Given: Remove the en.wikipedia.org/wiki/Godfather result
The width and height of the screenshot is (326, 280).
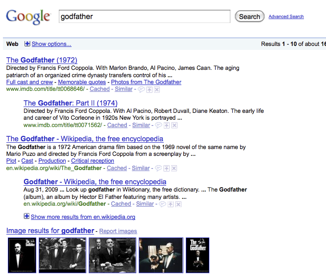Looking at the screenshot, I should click(178, 204).
